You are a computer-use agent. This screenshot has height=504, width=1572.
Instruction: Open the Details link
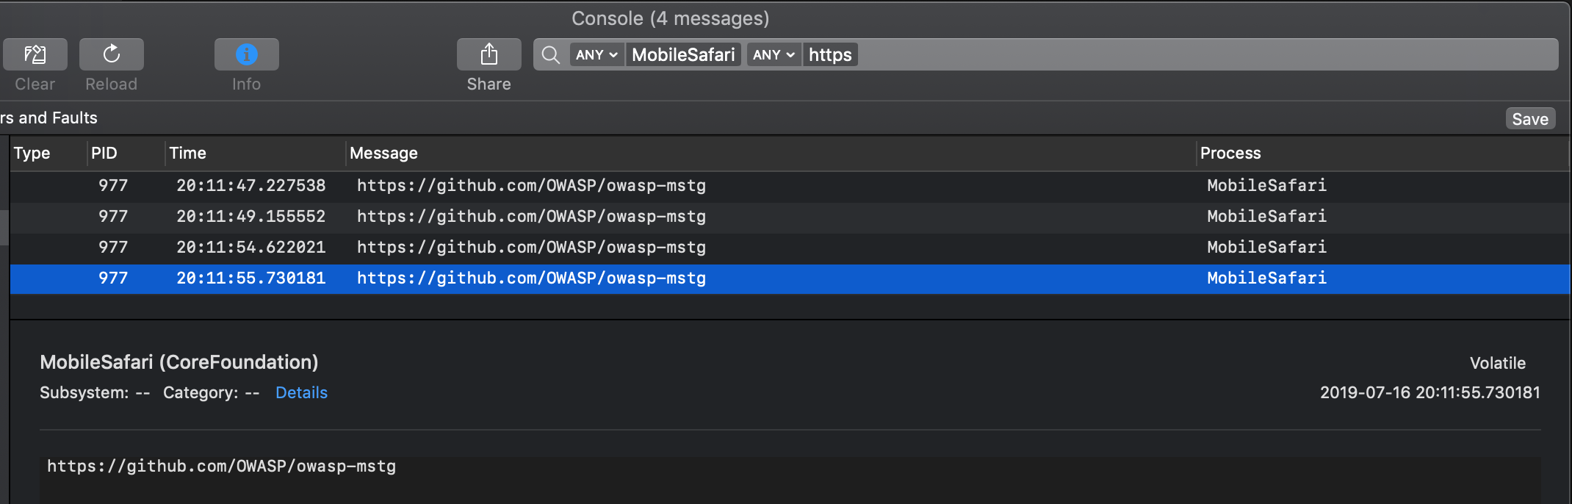[x=301, y=393]
